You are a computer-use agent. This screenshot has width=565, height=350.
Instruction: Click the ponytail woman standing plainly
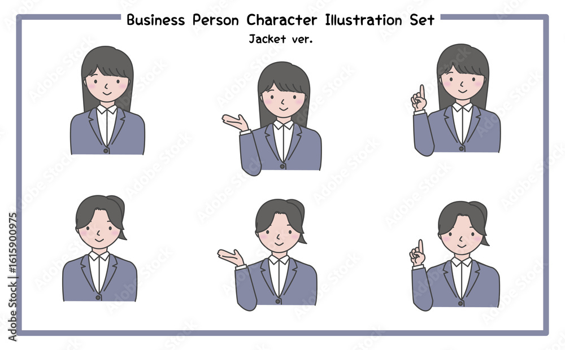pos(100,248)
